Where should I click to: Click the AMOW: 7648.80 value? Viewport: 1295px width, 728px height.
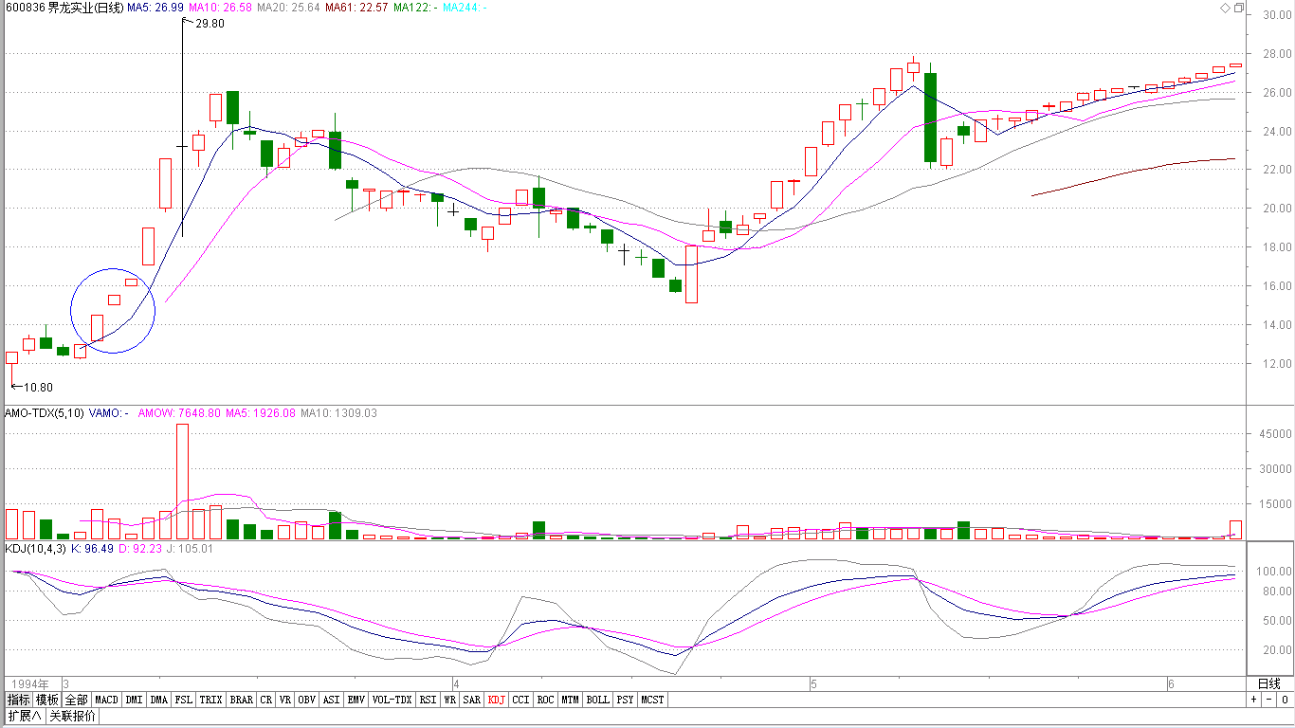pyautogui.click(x=179, y=413)
